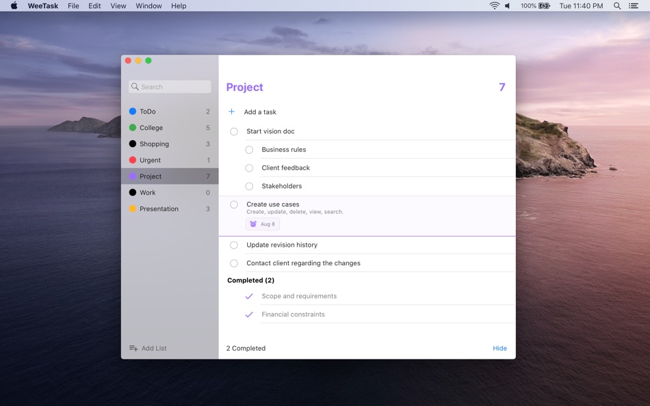Click Hide to hide completed tasks
Viewport: 650px width, 406px height.
click(x=499, y=348)
